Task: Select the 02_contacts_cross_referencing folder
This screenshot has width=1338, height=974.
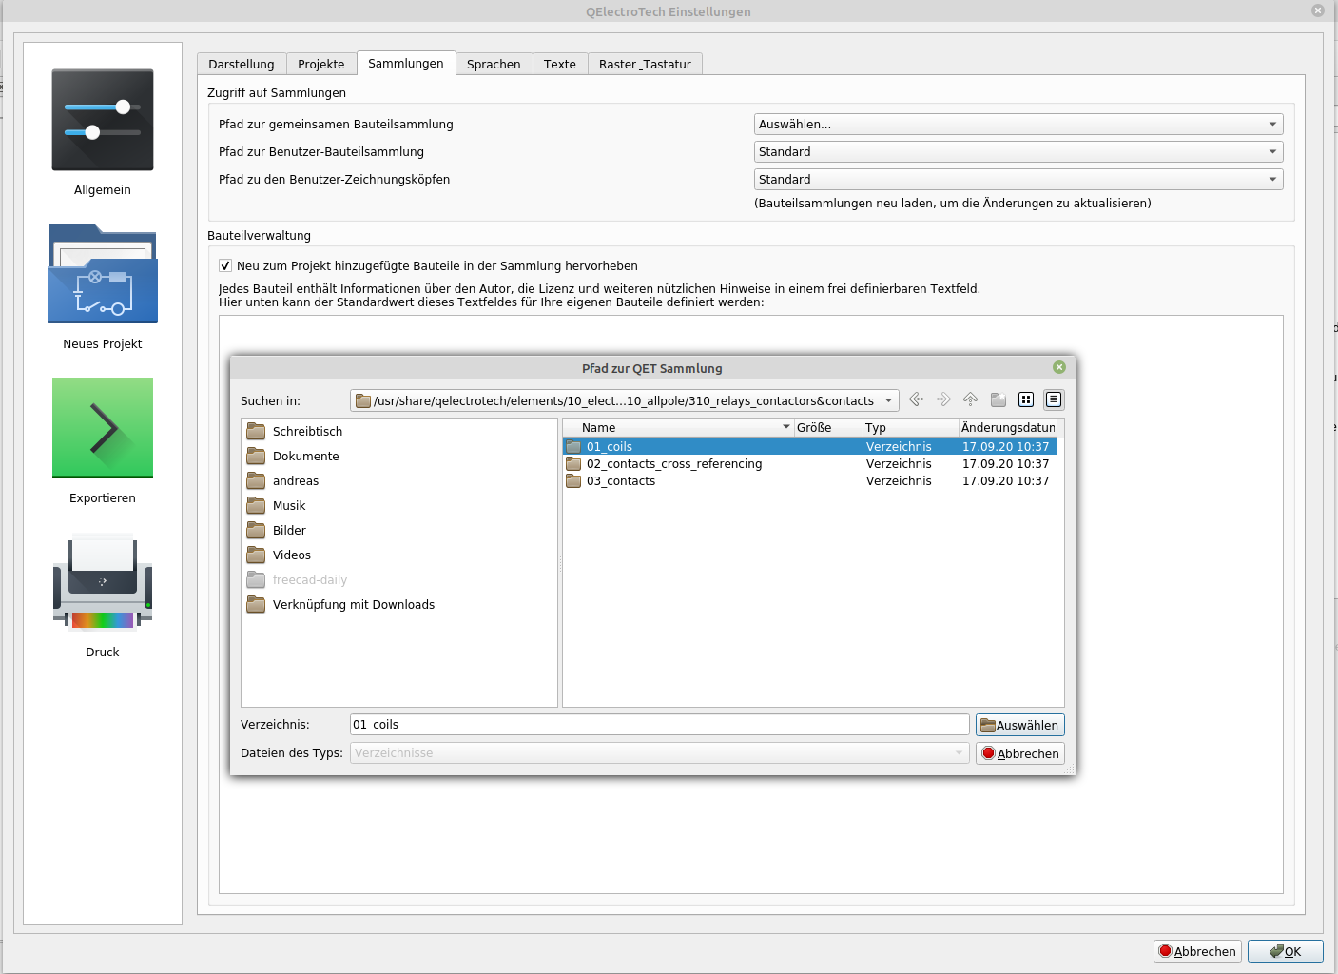Action: [x=673, y=464]
